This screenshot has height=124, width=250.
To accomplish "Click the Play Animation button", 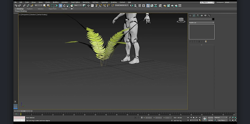I will (194, 118).
